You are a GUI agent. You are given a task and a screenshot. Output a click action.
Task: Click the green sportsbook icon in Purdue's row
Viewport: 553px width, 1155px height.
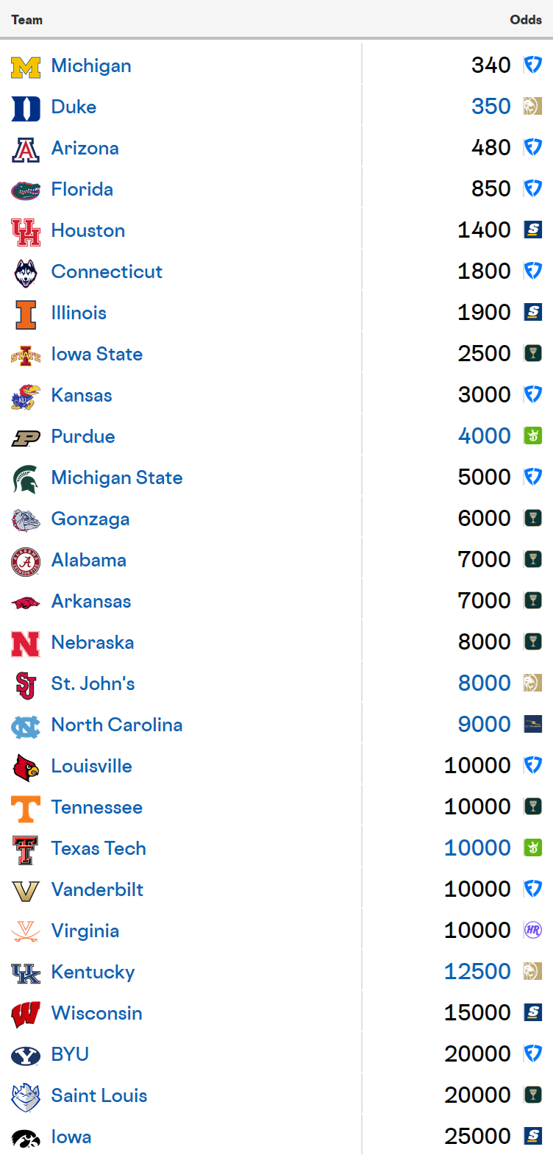click(x=533, y=436)
